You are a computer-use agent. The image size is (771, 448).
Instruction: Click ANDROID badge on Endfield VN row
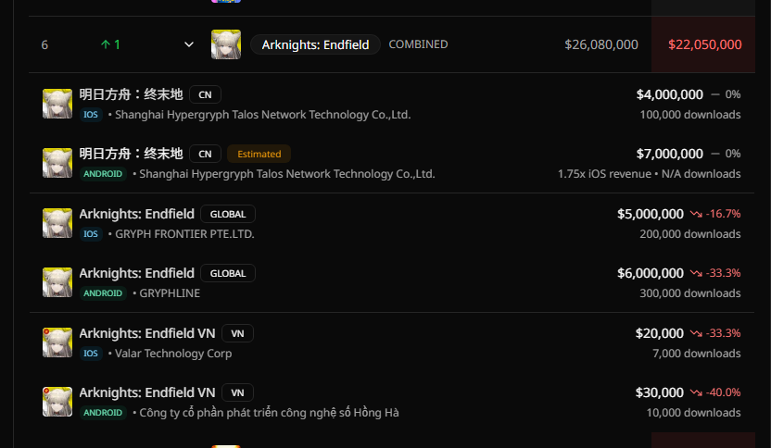103,413
